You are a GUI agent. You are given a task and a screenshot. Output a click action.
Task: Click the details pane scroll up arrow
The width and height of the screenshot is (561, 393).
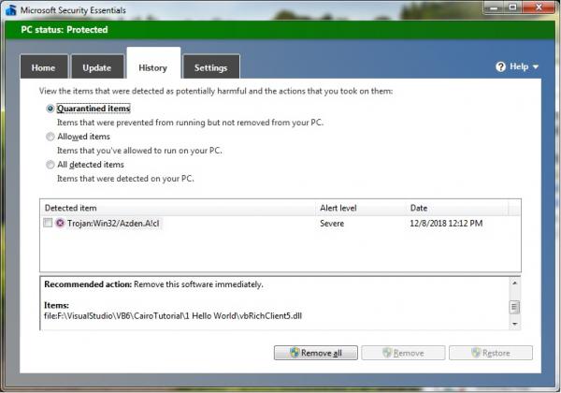click(514, 284)
